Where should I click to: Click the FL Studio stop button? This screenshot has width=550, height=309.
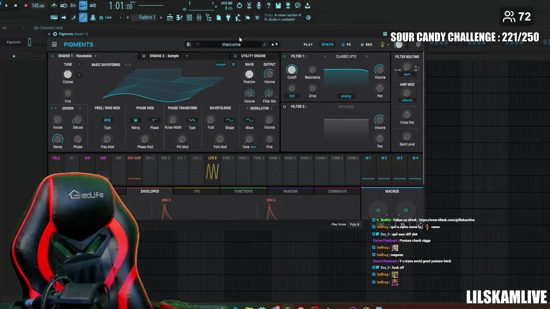click(15, 6)
